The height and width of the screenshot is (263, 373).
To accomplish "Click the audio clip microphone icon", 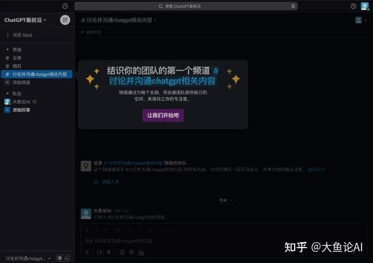I will point(109,252).
